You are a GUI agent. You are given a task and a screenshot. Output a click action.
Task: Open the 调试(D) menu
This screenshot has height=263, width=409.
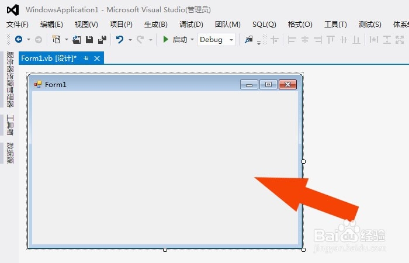191,25
